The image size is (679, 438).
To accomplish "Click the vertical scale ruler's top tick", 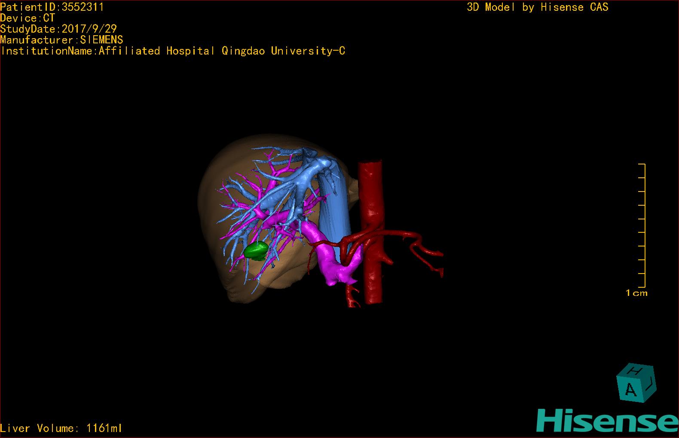I will pos(642,164).
